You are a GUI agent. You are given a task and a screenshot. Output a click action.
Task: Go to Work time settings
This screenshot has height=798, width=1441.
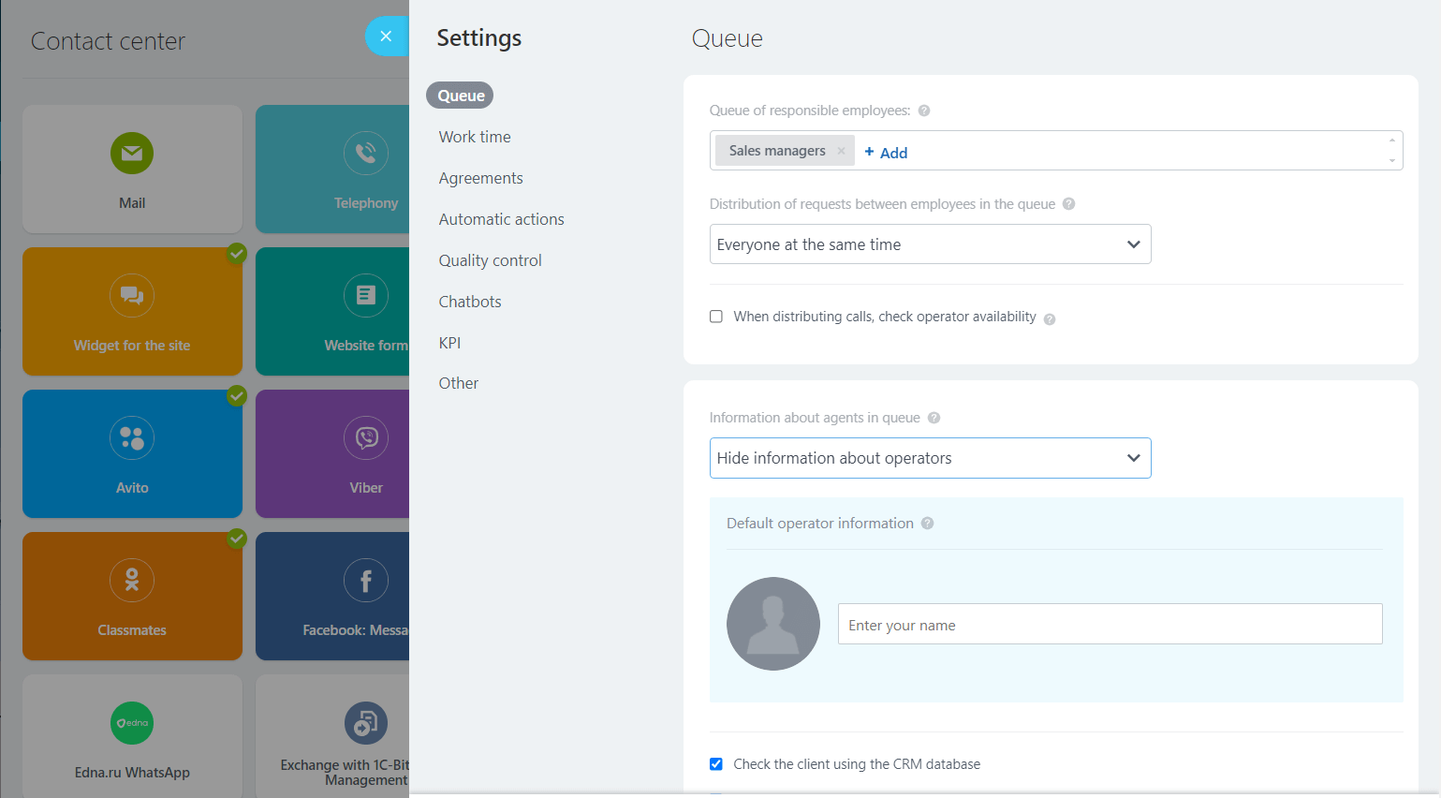(475, 137)
